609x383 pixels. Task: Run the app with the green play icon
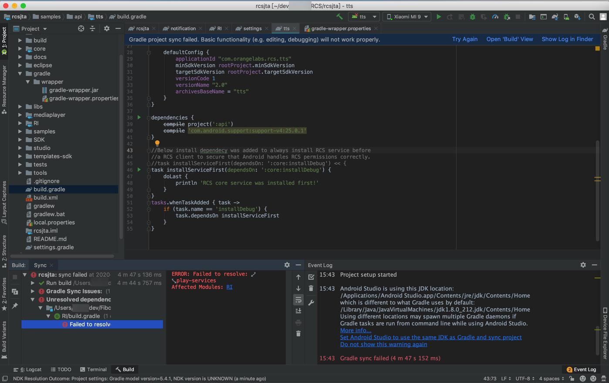click(439, 17)
